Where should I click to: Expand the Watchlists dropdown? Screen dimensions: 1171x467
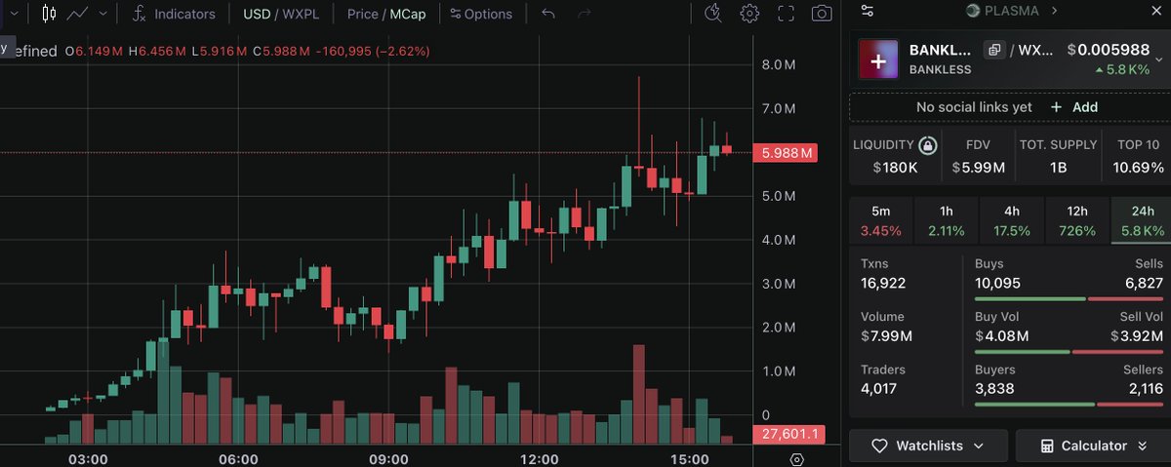pos(926,446)
